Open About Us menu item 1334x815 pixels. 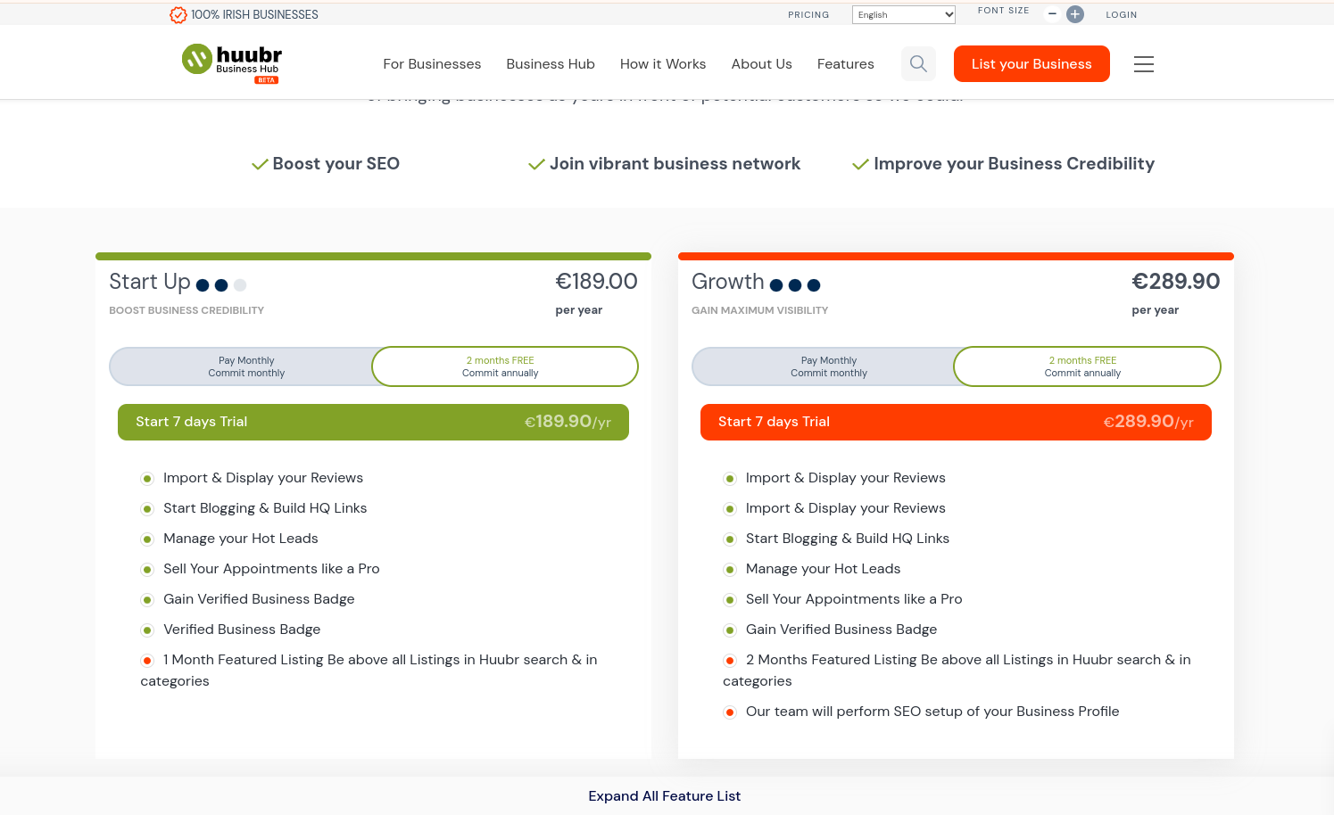point(762,64)
